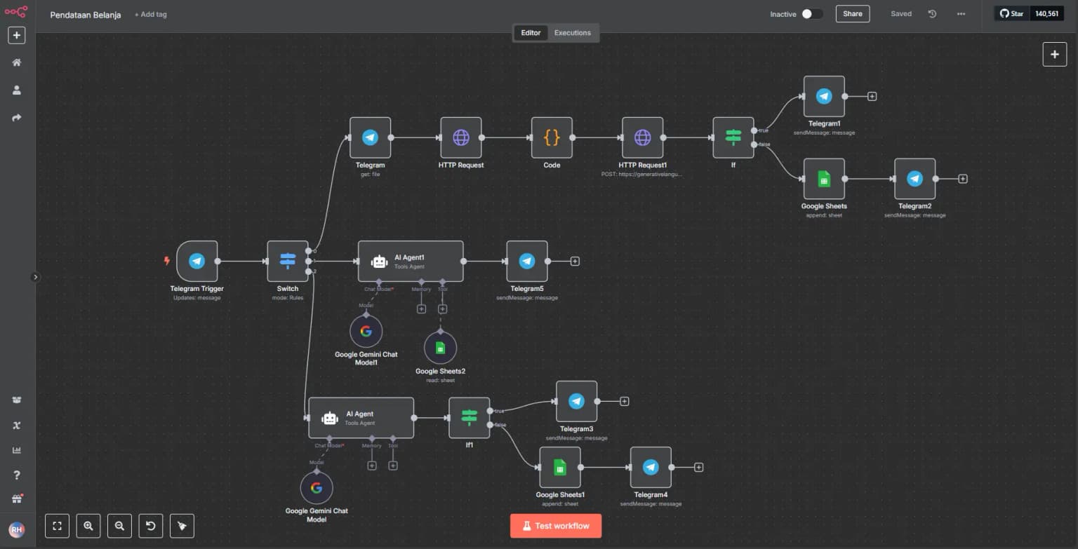Expand the collapsed left sidebar
1078x549 pixels.
(x=36, y=277)
